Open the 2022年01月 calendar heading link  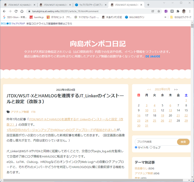click(162, 89)
